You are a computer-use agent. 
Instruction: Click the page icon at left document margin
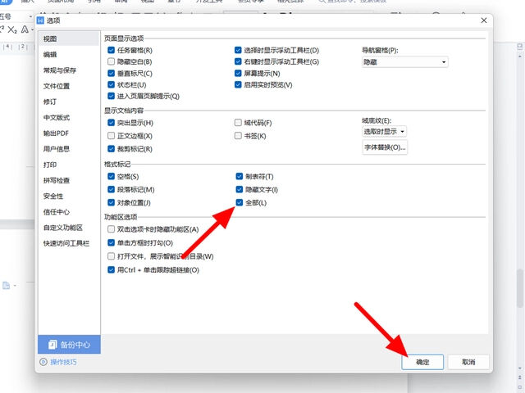tap(6, 286)
